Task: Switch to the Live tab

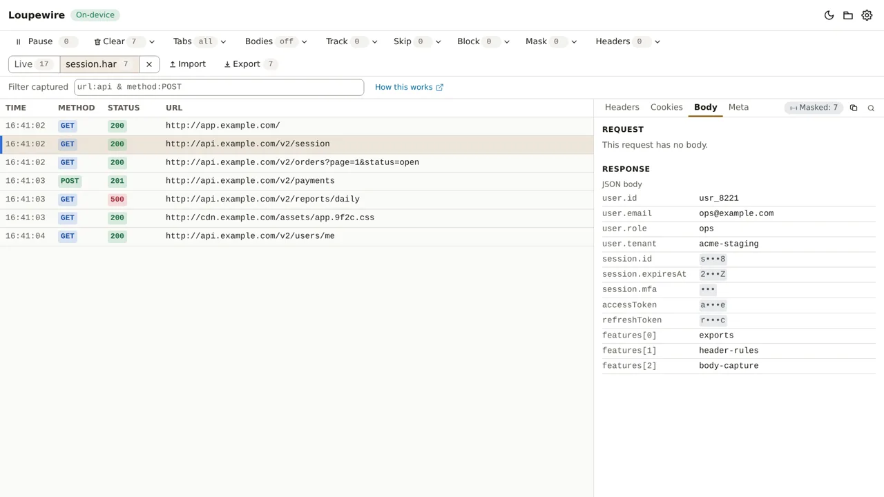Action: [x=34, y=64]
